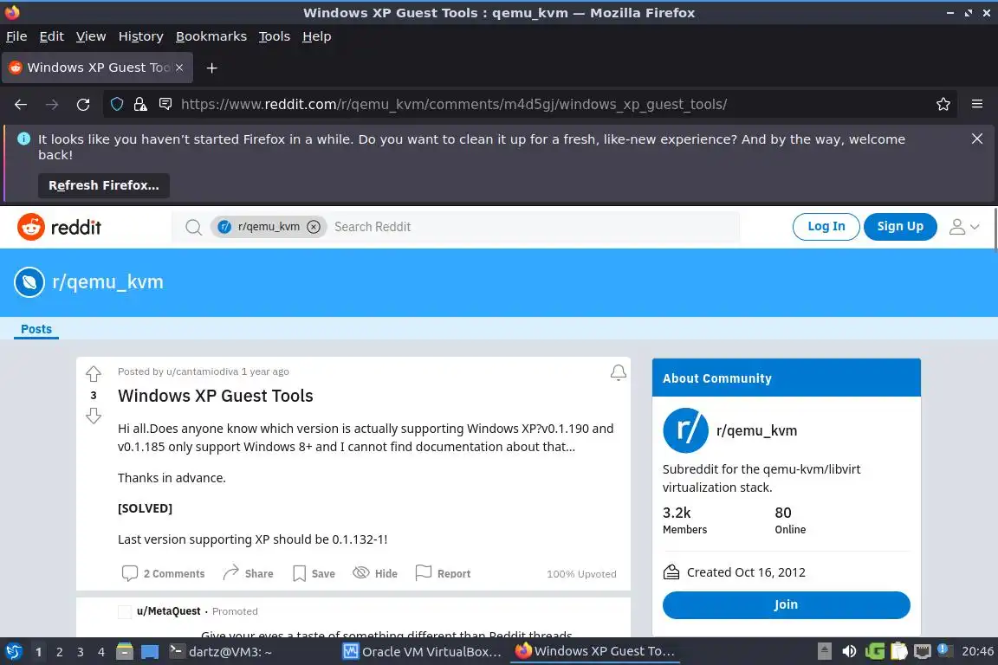Open the tracking protection shield icon
Image resolution: width=998 pixels, height=665 pixels.
(x=116, y=104)
